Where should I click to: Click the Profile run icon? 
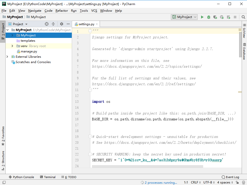[x=222, y=17]
